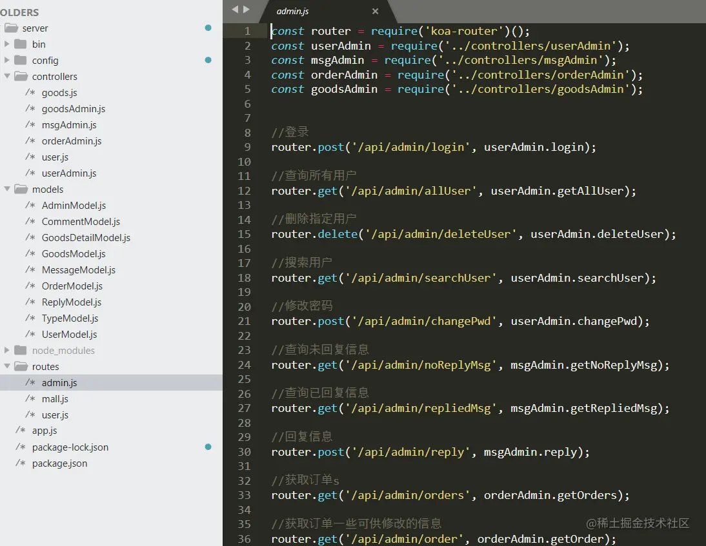Expand the bin folder arrow
706x546 pixels.
pos(6,44)
